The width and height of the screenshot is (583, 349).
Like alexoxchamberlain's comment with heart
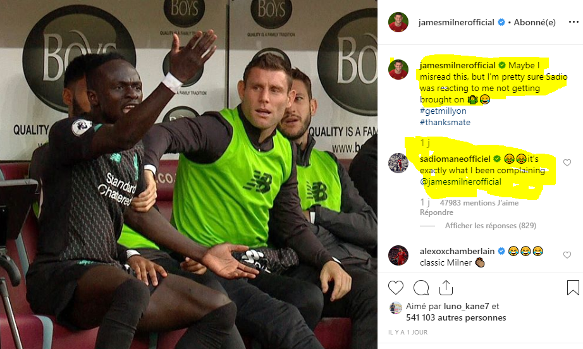(567, 255)
